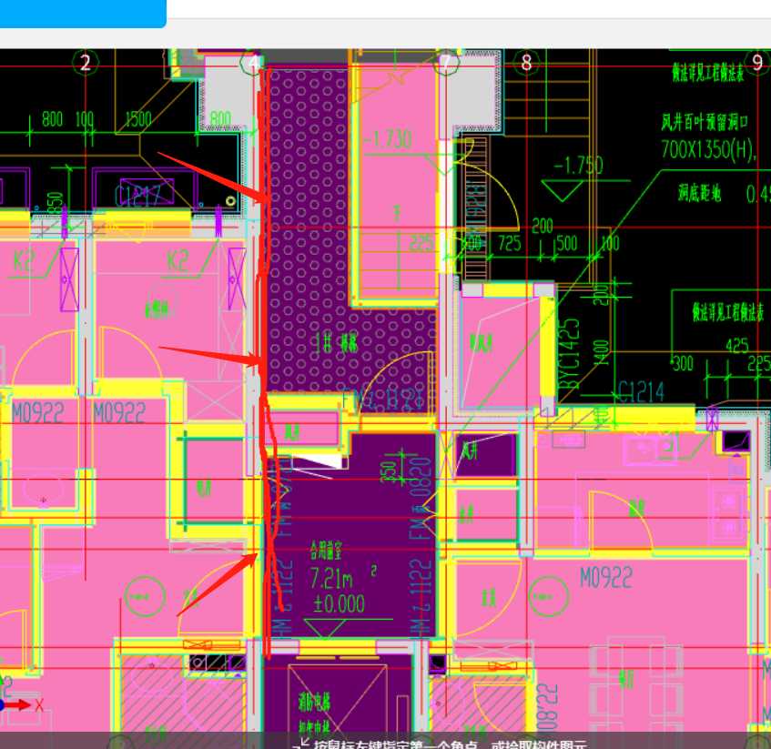
Task: Select the elevation text ±0.000
Action: (x=340, y=603)
